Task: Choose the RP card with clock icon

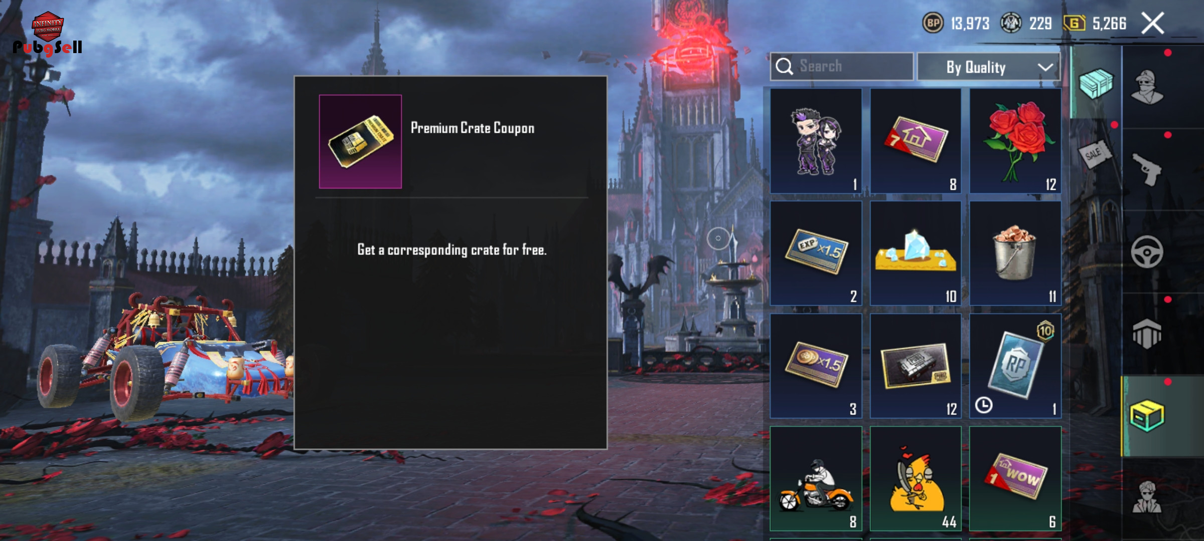Action: coord(1015,366)
